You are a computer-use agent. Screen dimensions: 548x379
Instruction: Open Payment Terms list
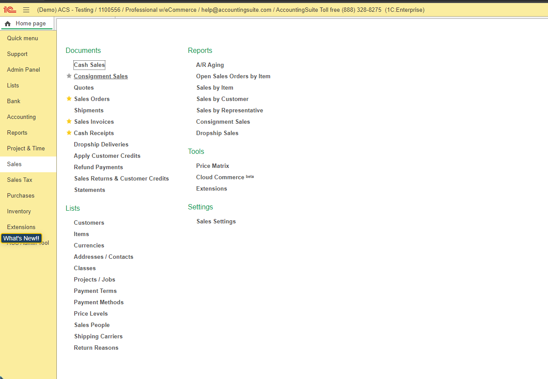coord(95,291)
